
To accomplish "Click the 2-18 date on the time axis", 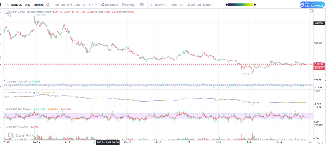I will coord(280,143).
